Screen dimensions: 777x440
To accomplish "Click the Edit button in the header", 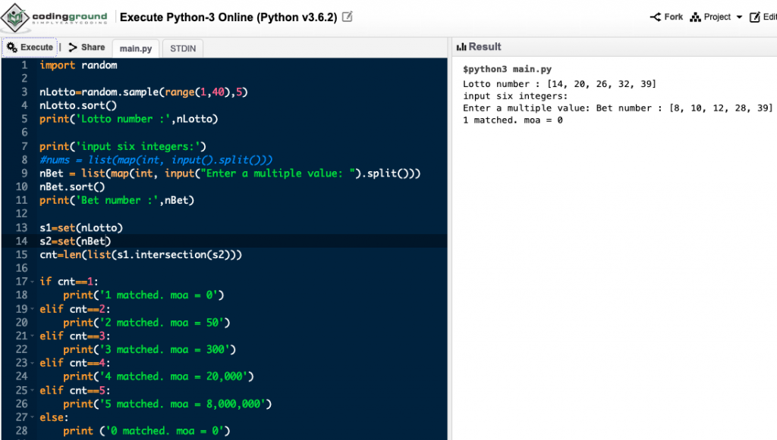I will 763,17.
